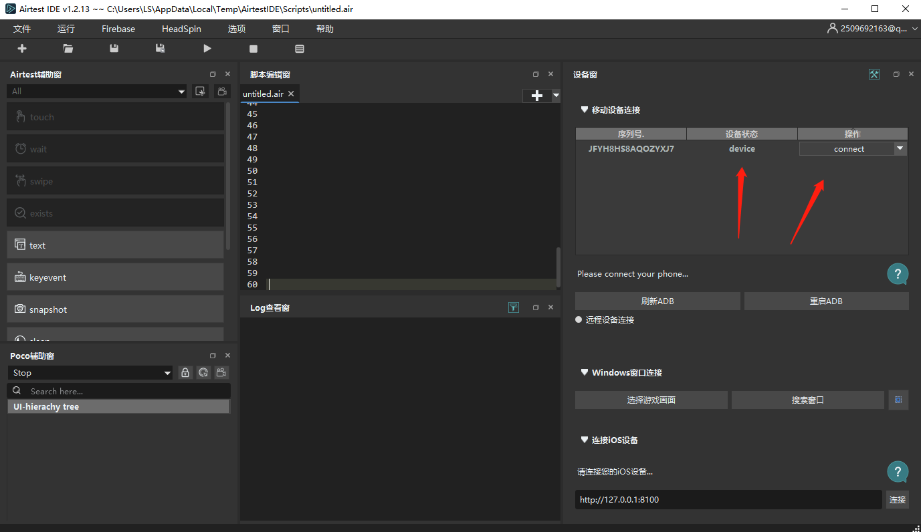
Task: Open the report viewer toolbar icon
Action: point(300,49)
